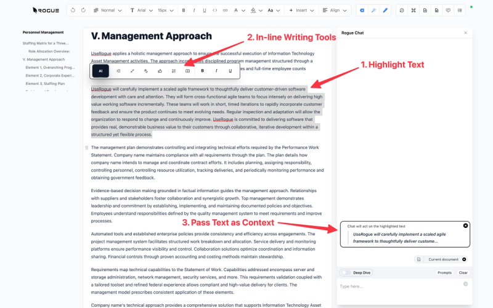
Task: Click the thumbs-up improve icon in the inline toolbar
Action: pos(160,71)
